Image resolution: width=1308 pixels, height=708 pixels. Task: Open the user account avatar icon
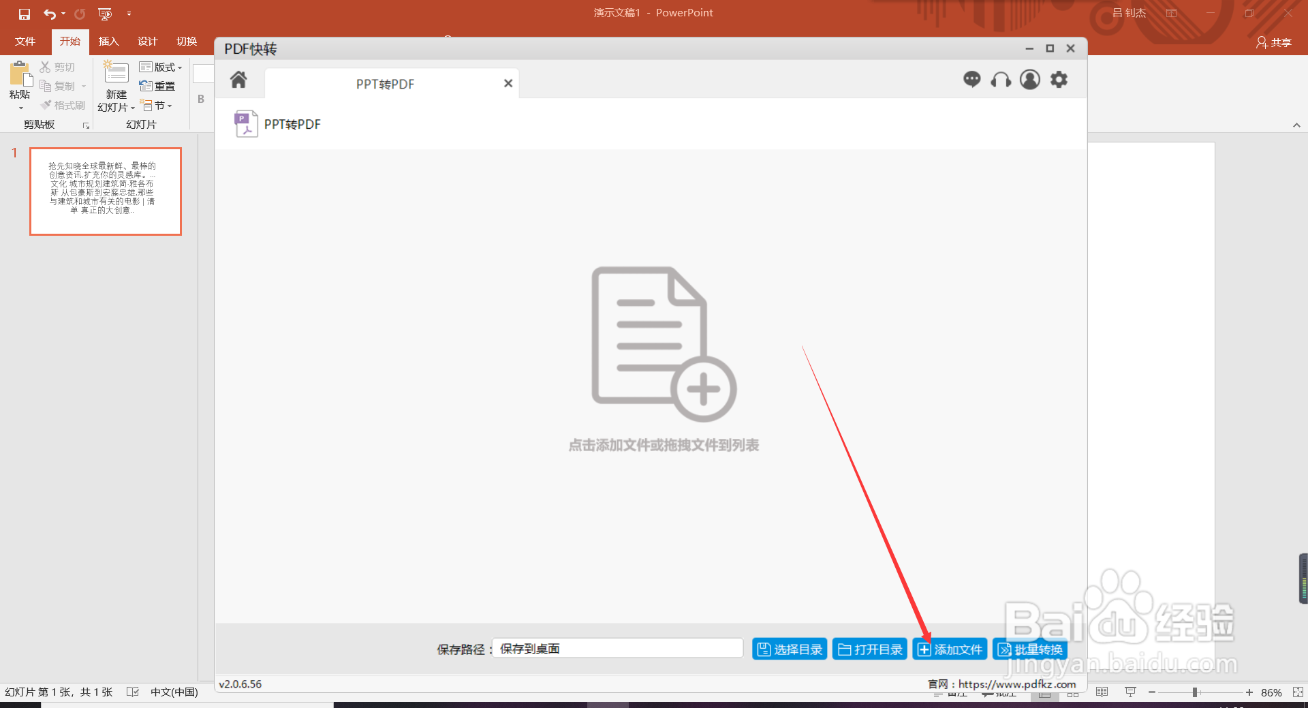1030,80
